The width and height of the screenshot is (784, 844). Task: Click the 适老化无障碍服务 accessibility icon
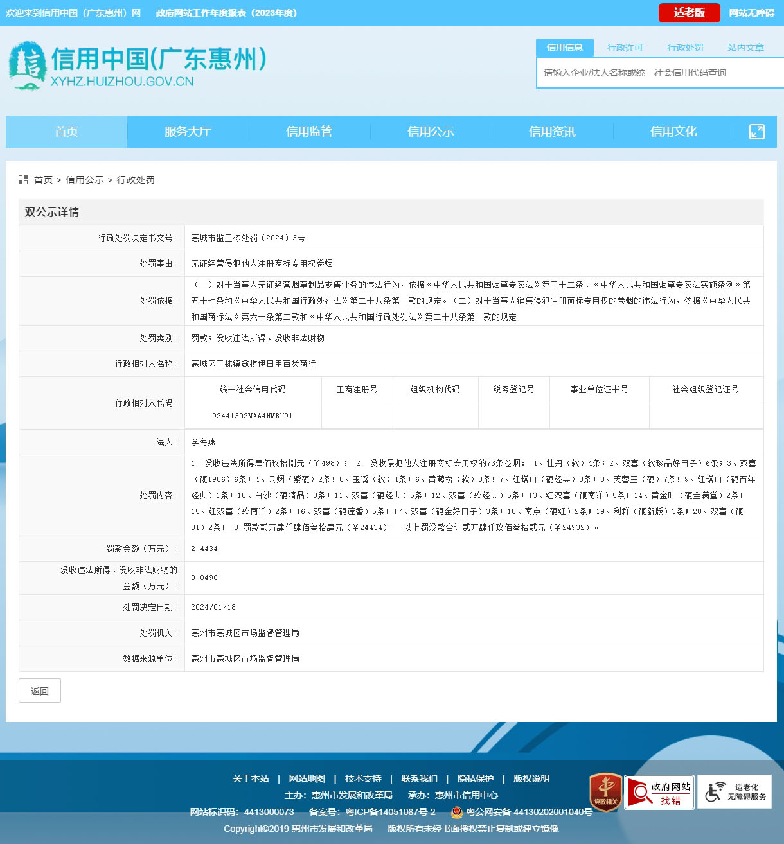(735, 792)
